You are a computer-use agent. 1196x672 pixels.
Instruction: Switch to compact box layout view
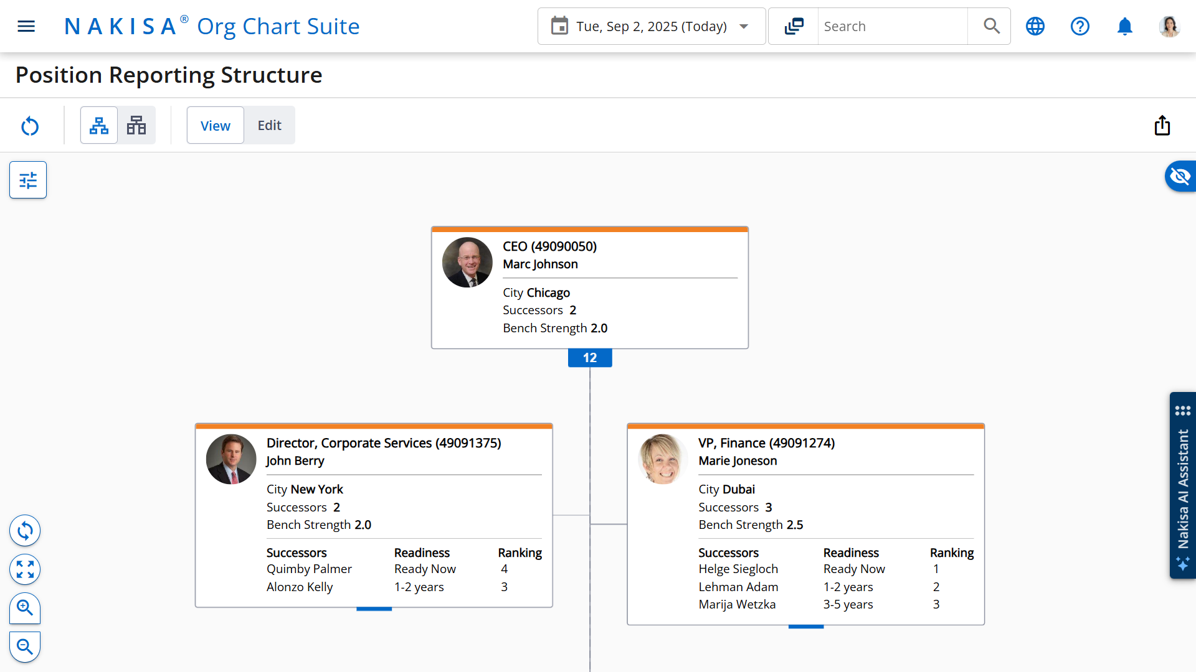coord(136,126)
